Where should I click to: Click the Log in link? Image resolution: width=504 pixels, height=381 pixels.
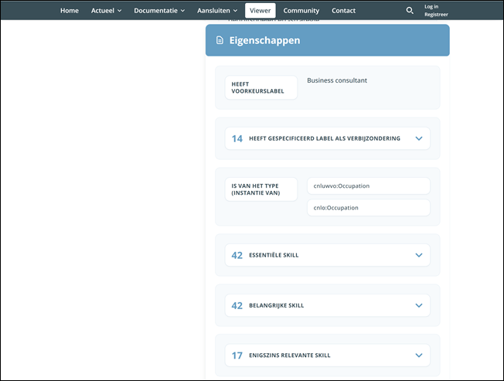[x=431, y=6]
